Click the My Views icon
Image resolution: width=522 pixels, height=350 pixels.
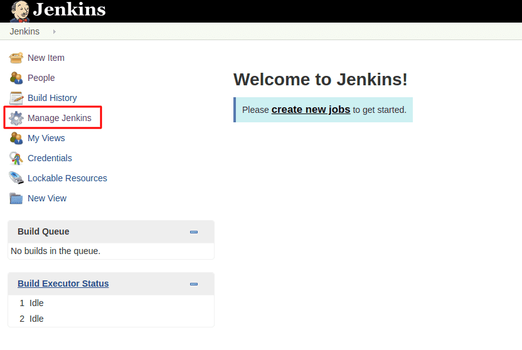pos(16,138)
